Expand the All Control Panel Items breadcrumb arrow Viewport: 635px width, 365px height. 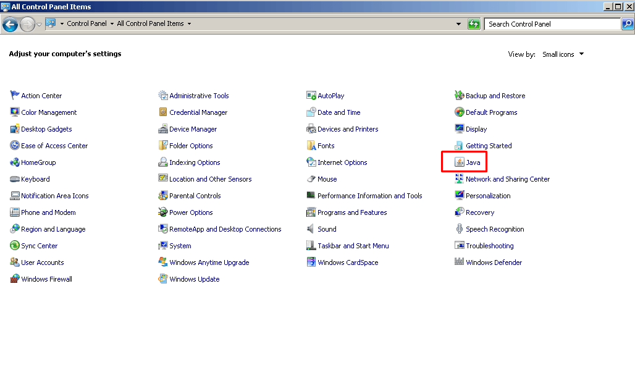(x=189, y=24)
